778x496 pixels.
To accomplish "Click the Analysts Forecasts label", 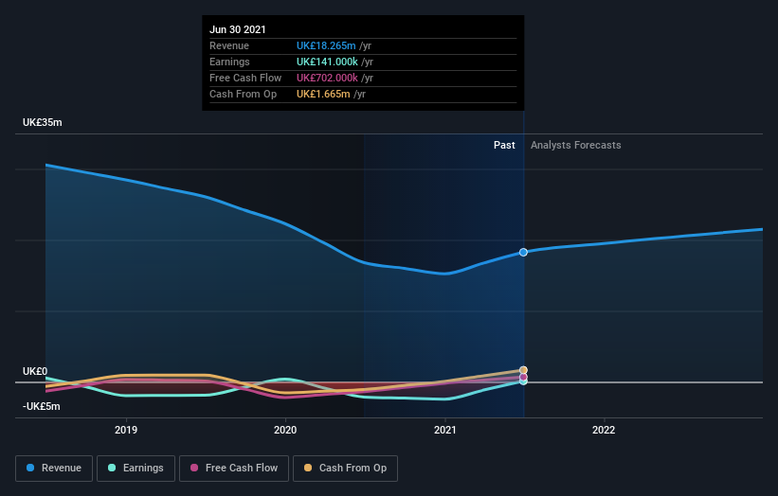I will coord(575,145).
